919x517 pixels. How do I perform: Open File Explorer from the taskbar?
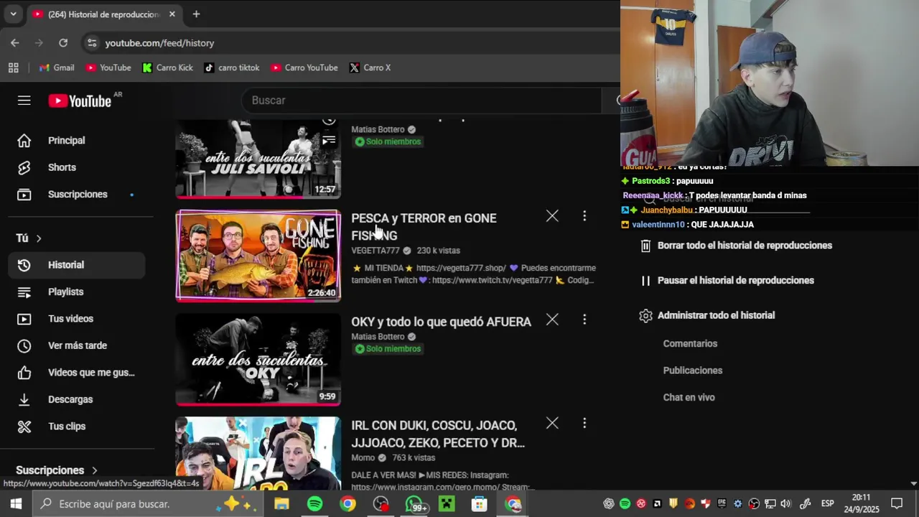(281, 504)
